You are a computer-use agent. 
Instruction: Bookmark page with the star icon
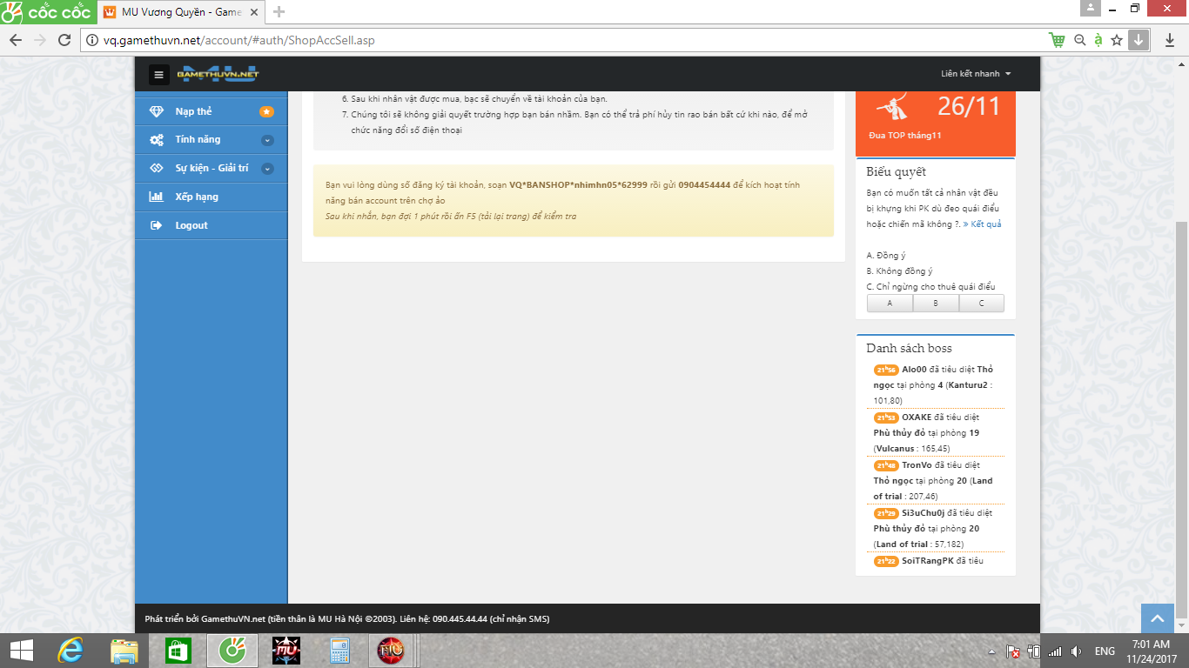(x=1117, y=40)
